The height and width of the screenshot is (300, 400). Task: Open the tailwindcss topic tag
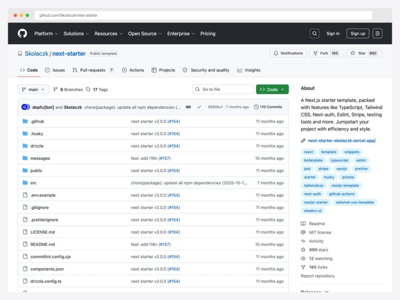pyautogui.click(x=314, y=185)
